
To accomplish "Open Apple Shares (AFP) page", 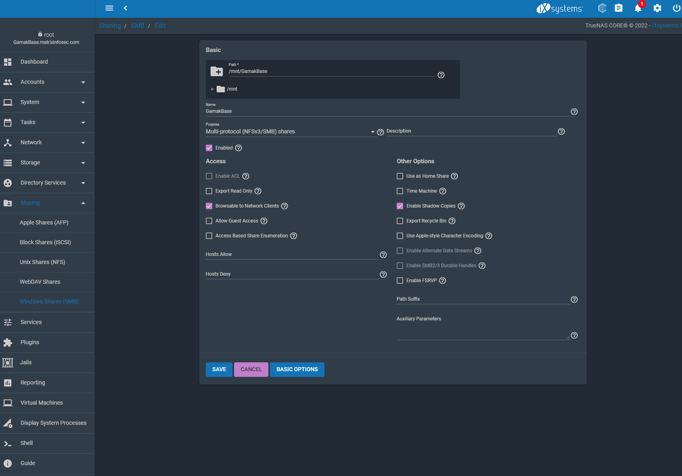I will [47, 223].
